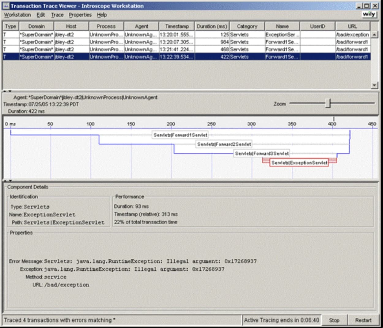Click the URL /bad/exception property

tap(61, 285)
